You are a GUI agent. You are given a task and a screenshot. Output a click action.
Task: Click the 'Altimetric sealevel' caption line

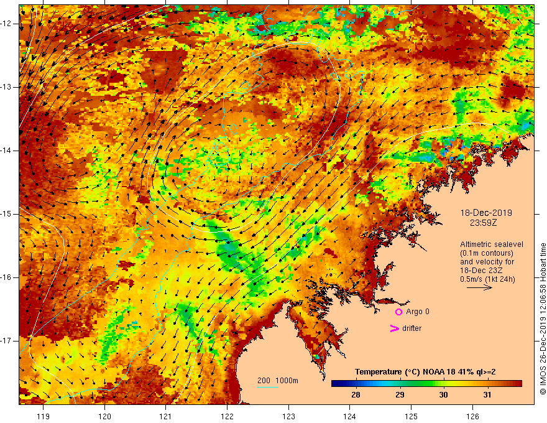pos(492,244)
